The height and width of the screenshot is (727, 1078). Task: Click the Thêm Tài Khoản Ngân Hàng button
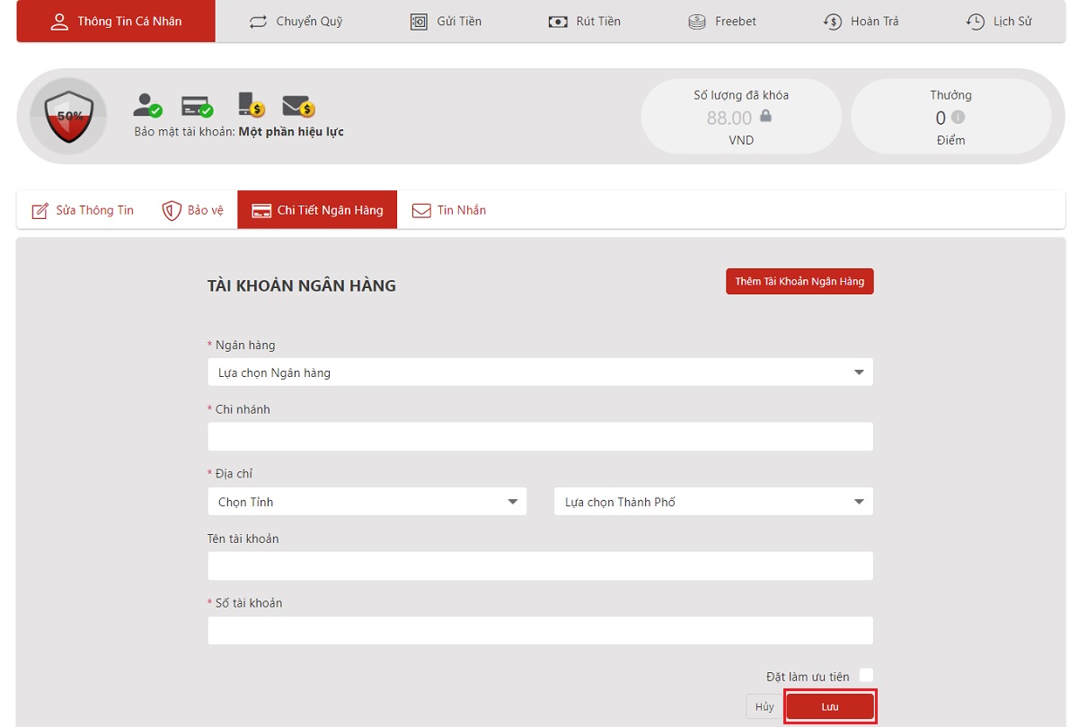799,282
